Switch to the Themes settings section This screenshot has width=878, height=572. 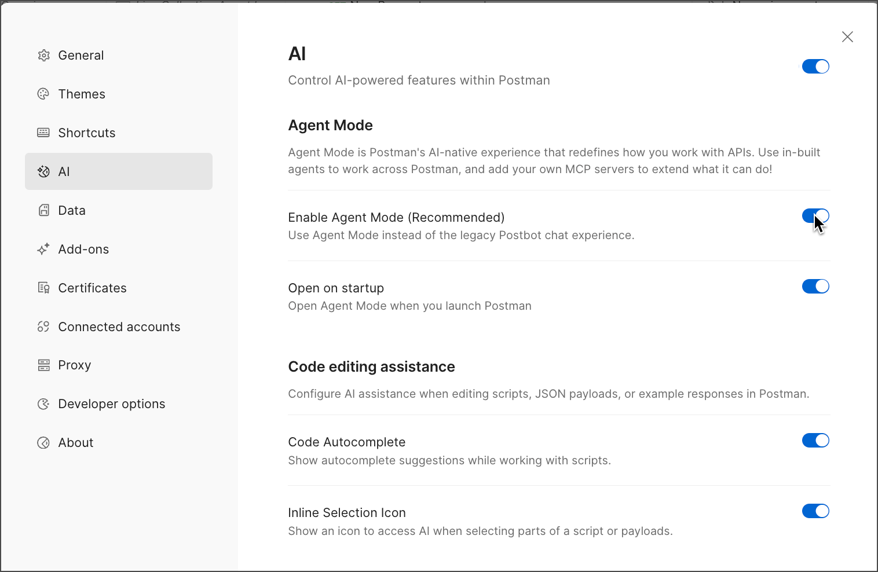(81, 94)
